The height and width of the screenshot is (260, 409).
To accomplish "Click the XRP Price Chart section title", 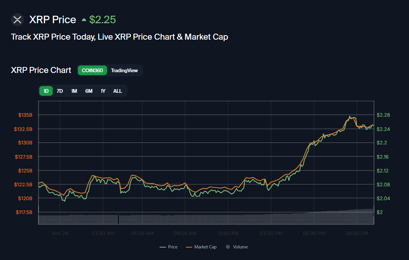I will [41, 70].
